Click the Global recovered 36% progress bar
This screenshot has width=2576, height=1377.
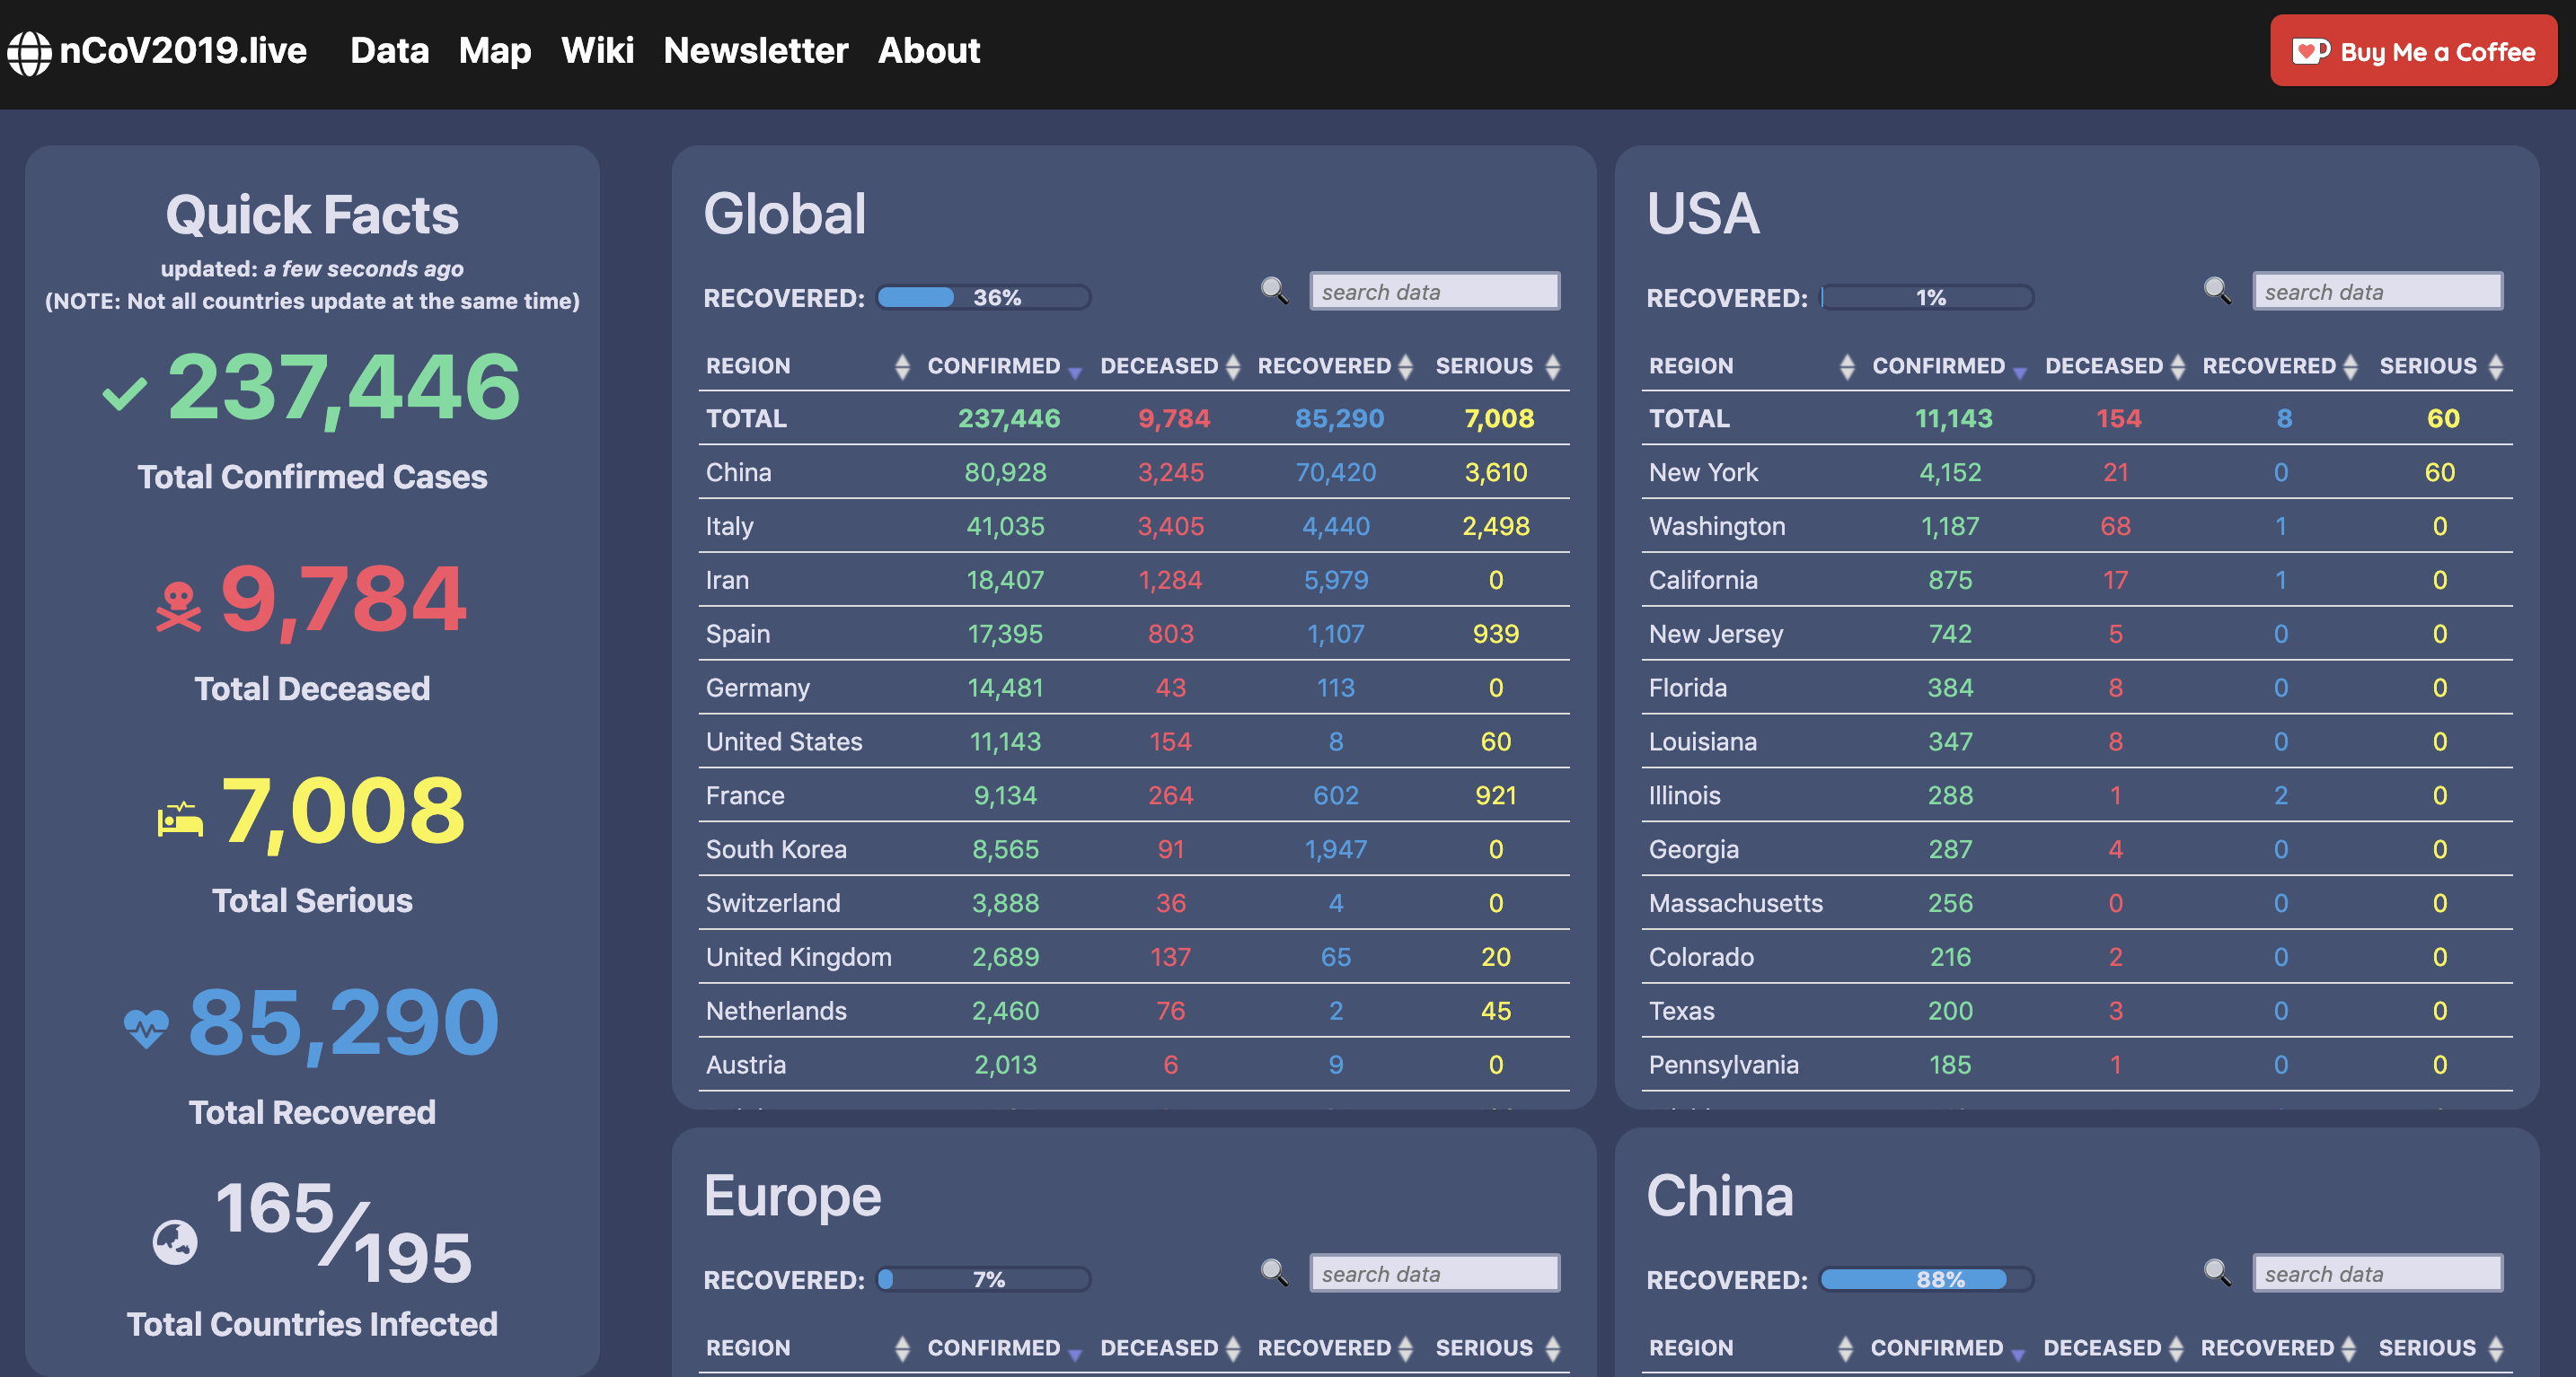pyautogui.click(x=984, y=298)
